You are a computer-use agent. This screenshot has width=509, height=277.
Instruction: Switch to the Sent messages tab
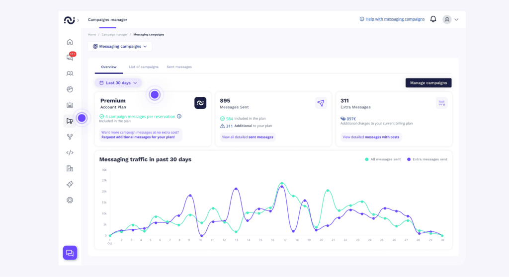pyautogui.click(x=179, y=67)
